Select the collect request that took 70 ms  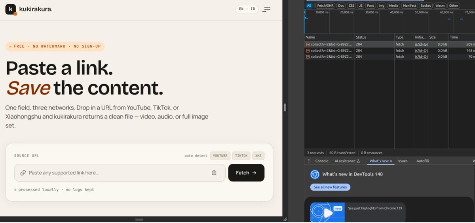tap(389, 57)
